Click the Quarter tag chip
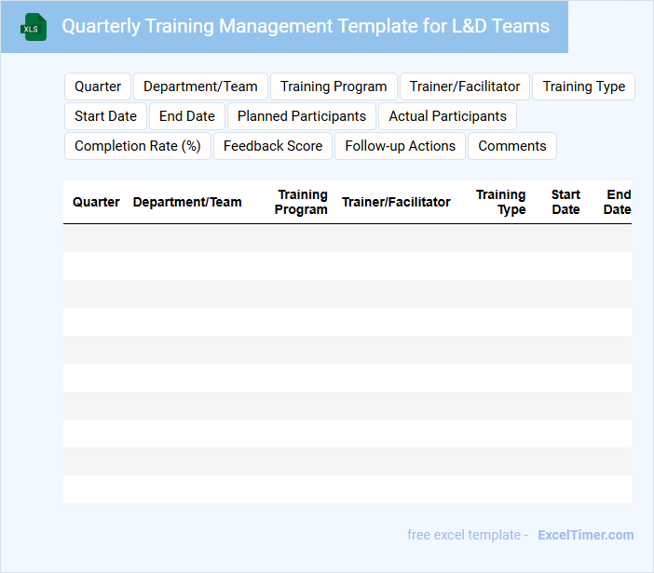The width and height of the screenshot is (654, 573). tap(98, 87)
